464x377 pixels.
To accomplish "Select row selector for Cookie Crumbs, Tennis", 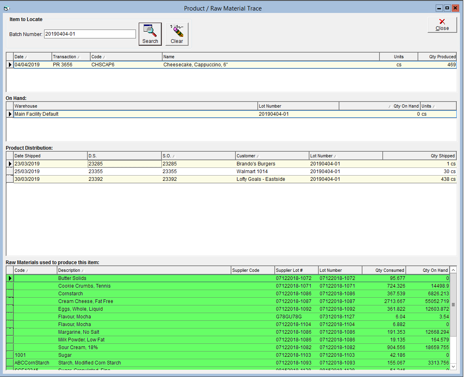I will coord(10,286).
